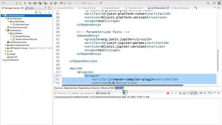Select the Java perspective icon
Image resolution: width=222 pixels, height=125 pixels.
(219, 3)
